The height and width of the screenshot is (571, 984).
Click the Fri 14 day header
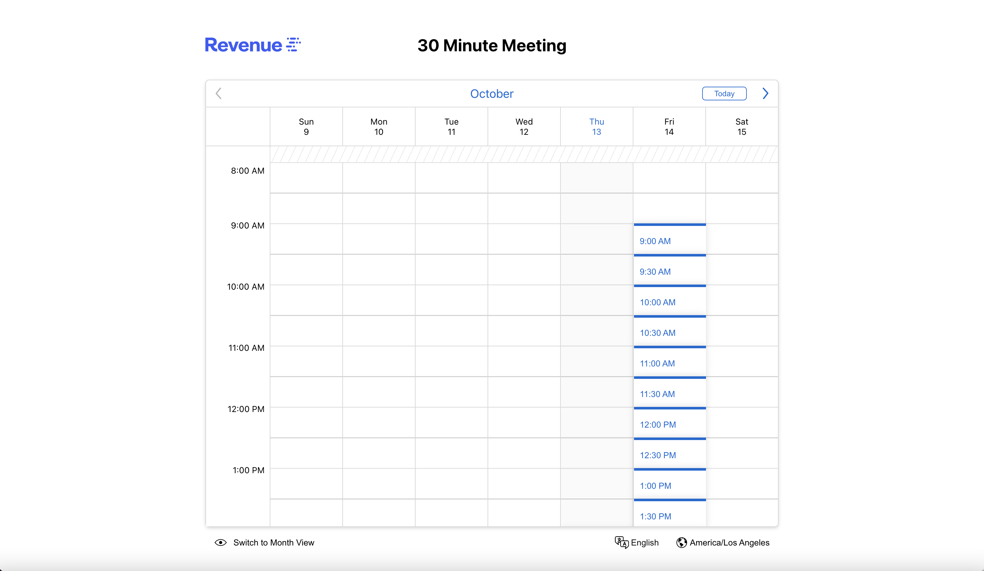point(669,126)
